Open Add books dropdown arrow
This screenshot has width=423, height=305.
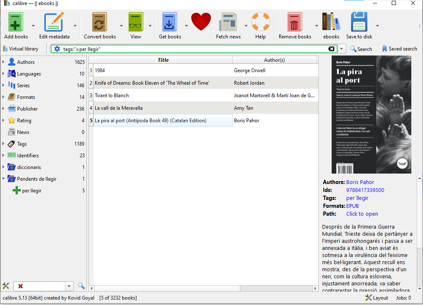pyautogui.click(x=33, y=25)
